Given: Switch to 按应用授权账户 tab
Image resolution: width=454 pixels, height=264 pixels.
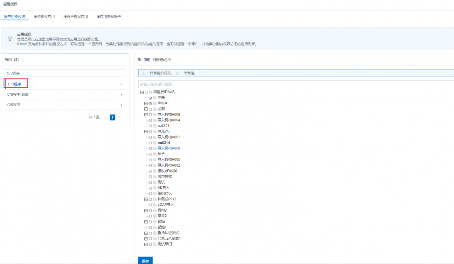Looking at the screenshot, I should (109, 17).
